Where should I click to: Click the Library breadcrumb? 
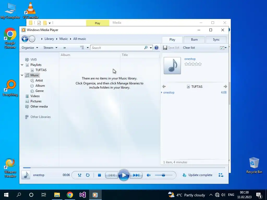click(49, 39)
